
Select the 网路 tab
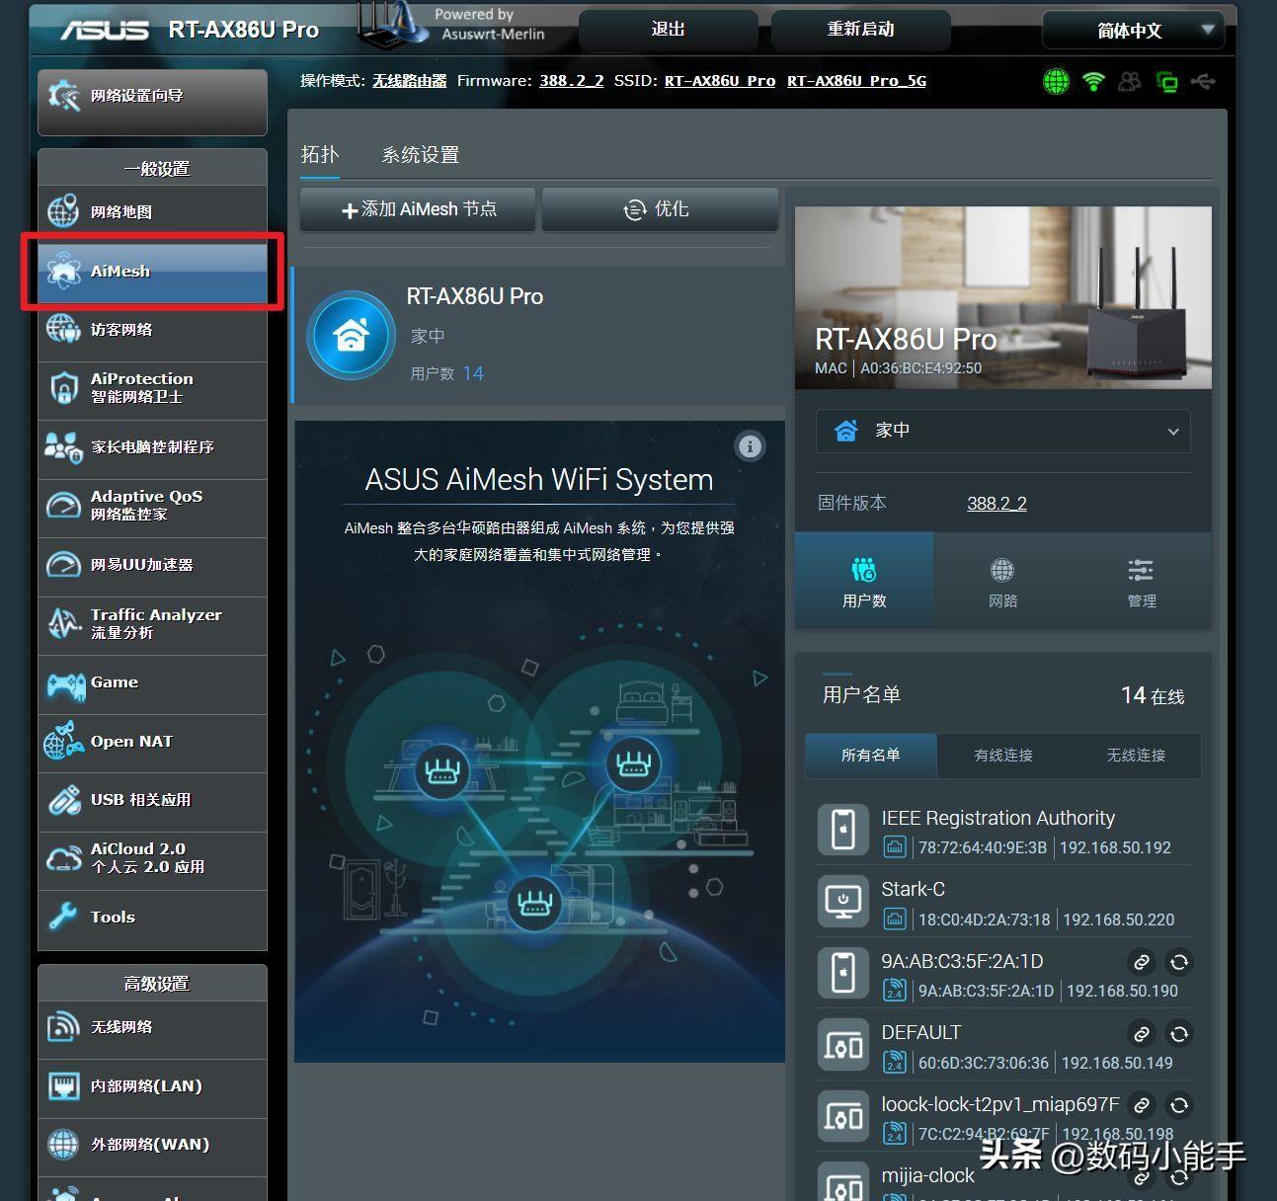(x=1002, y=581)
